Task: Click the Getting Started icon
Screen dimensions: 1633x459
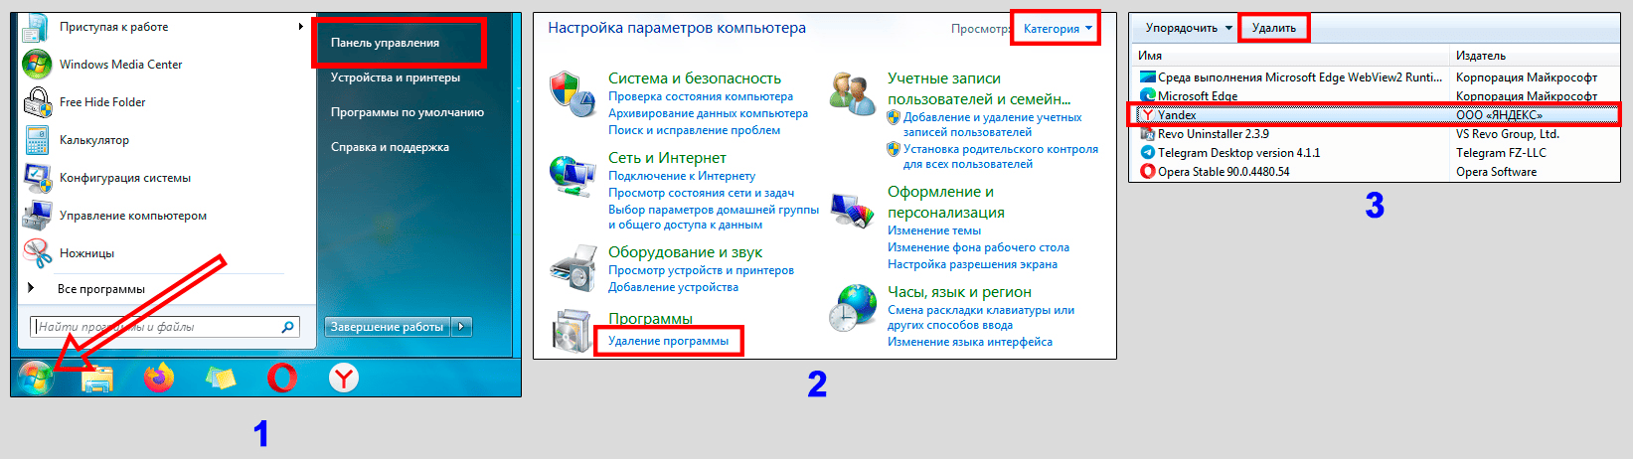Action: coord(37,27)
